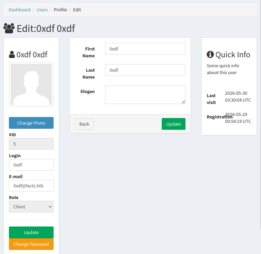Click the 0xdf 0xdf name in the sidebar card
The height and width of the screenshot is (254, 261).
pos(32,55)
